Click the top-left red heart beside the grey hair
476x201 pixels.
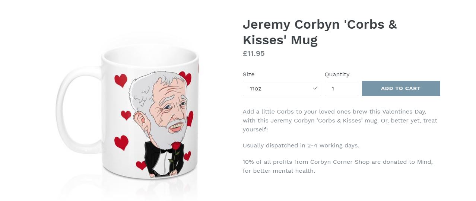pos(121,80)
